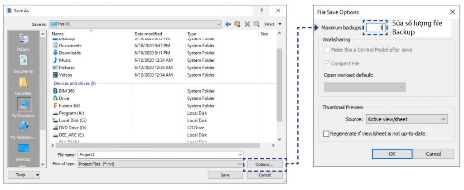Click the delete X icon in toolbar

(247, 24)
